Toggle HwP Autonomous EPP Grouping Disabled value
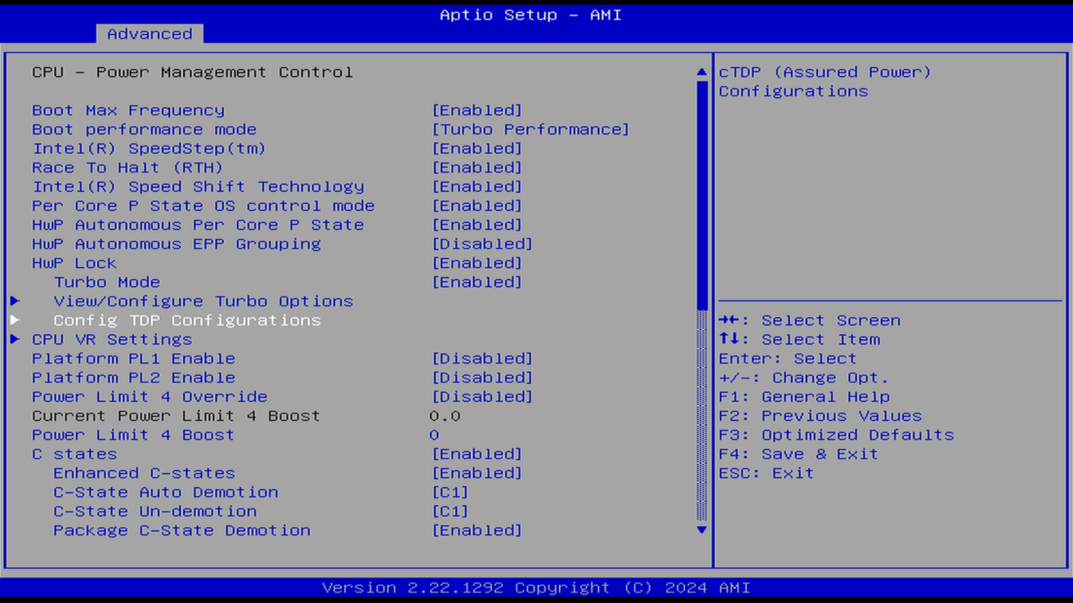Screen dimensions: 1073x603 pos(482,244)
